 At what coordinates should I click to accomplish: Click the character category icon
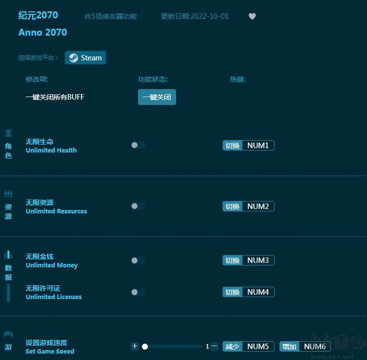8,133
